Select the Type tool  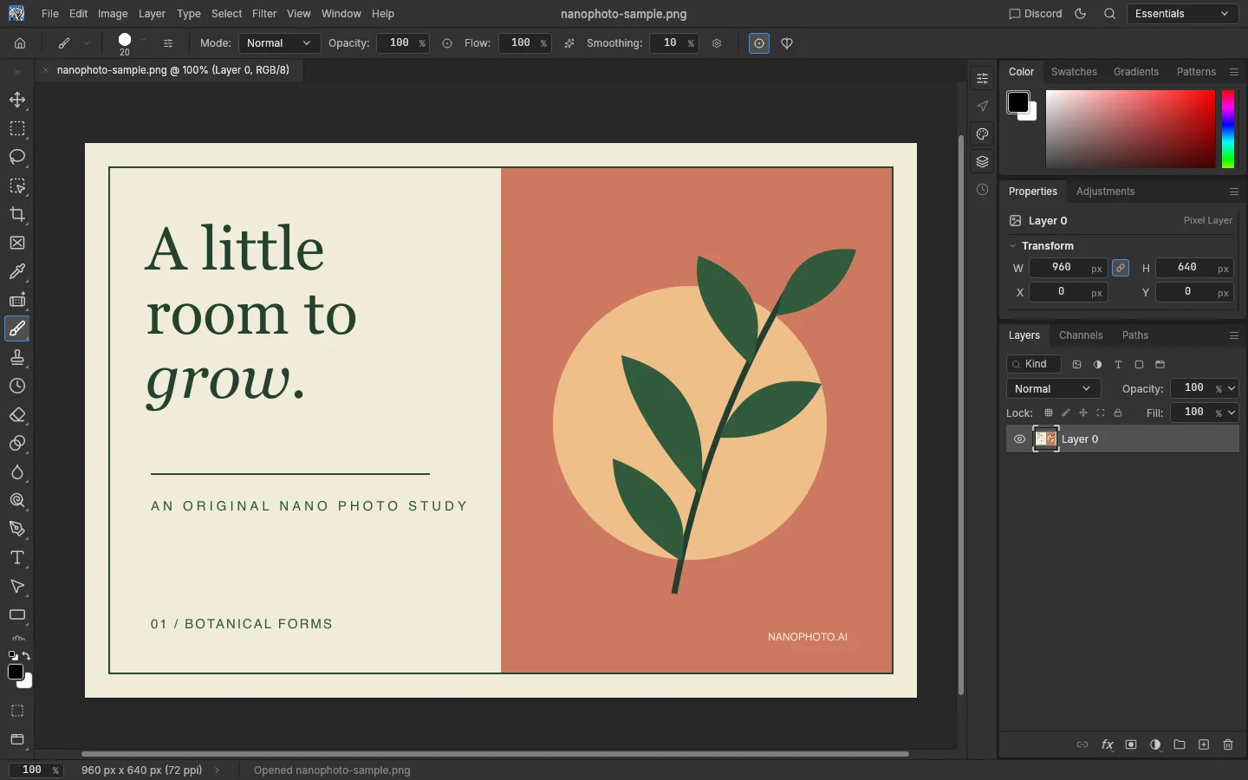point(17,557)
